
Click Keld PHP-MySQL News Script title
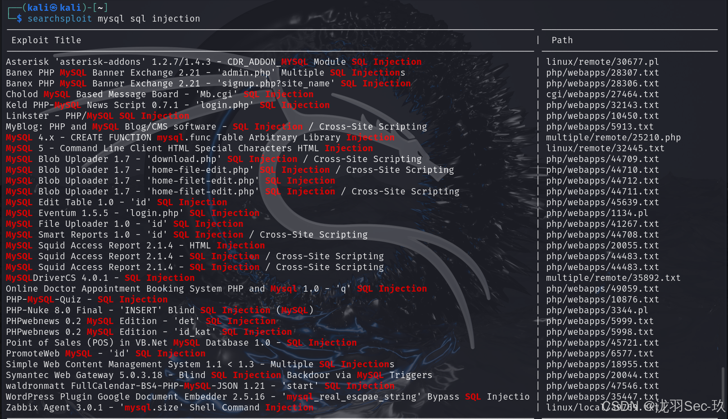[x=168, y=105]
